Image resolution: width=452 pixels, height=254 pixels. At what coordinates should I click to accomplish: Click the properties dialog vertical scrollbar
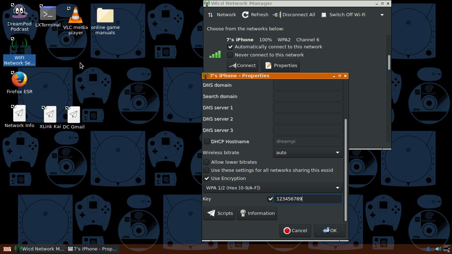tap(346, 170)
